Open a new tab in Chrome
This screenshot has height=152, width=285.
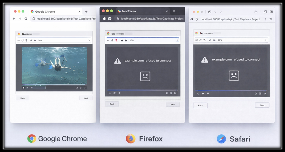(86, 12)
